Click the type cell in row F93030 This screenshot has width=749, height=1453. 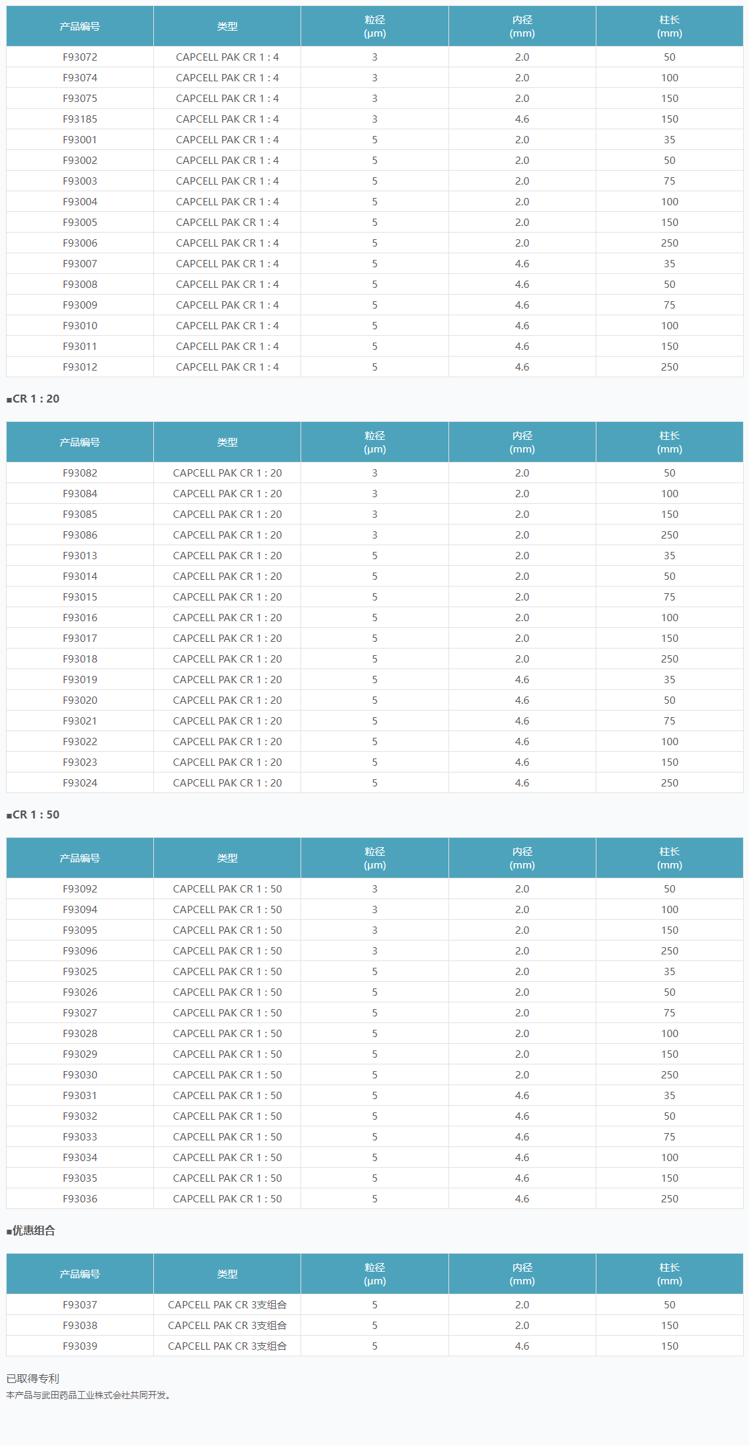(x=227, y=1075)
